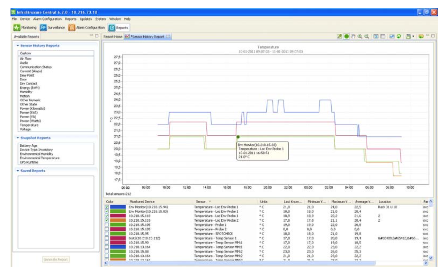Toggle the green circle data points icon
Screen dimensions: 447x275
346,37
